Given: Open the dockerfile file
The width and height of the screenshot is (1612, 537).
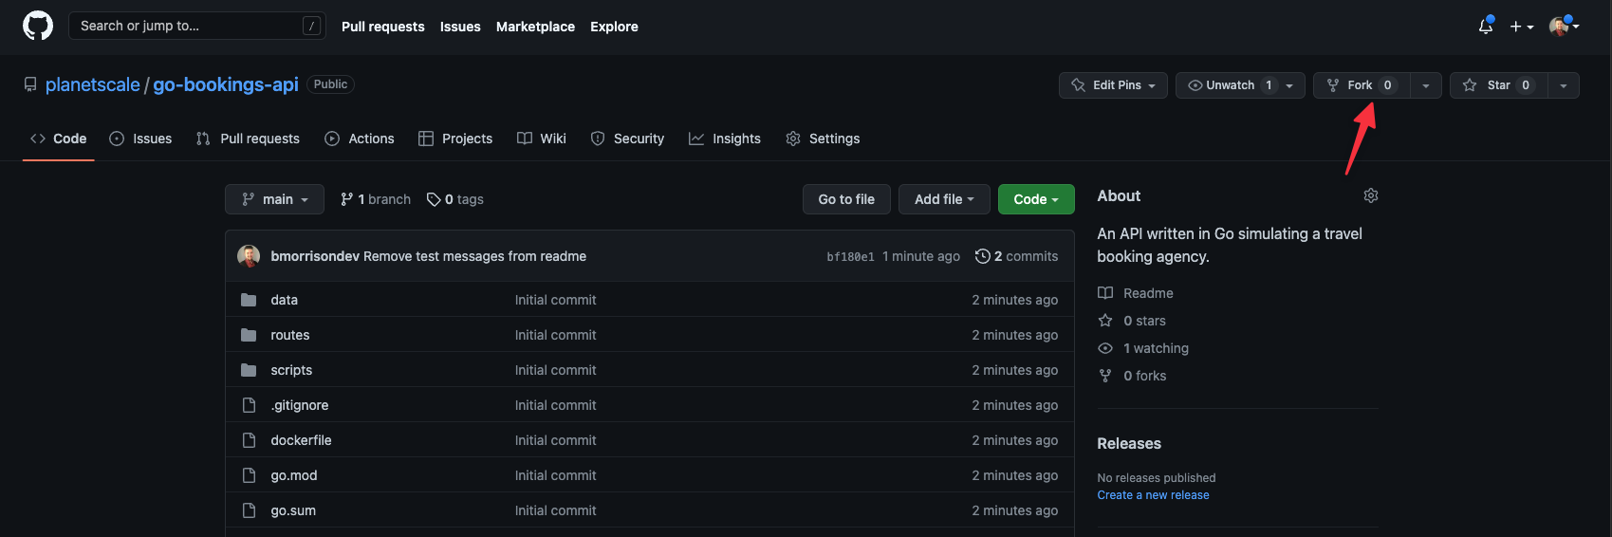Looking at the screenshot, I should pos(301,440).
